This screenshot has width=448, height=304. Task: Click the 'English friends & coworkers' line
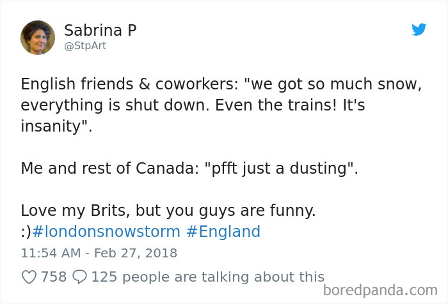[x=221, y=84]
